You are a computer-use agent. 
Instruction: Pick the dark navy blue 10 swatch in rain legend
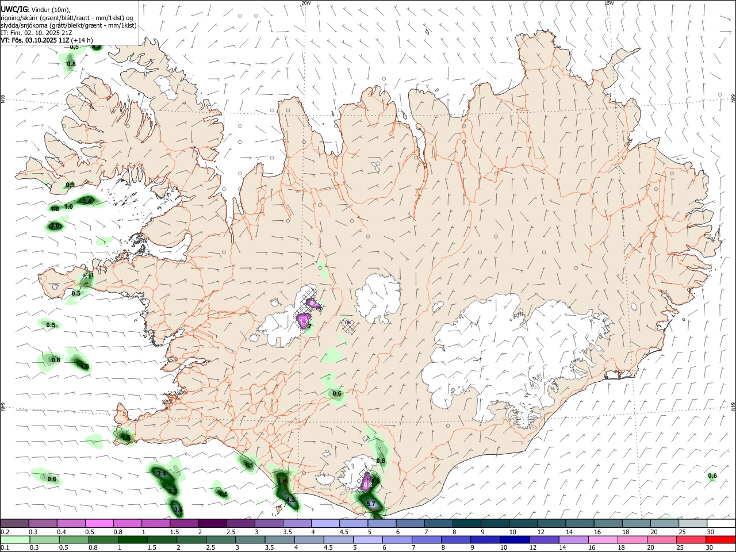(x=514, y=539)
